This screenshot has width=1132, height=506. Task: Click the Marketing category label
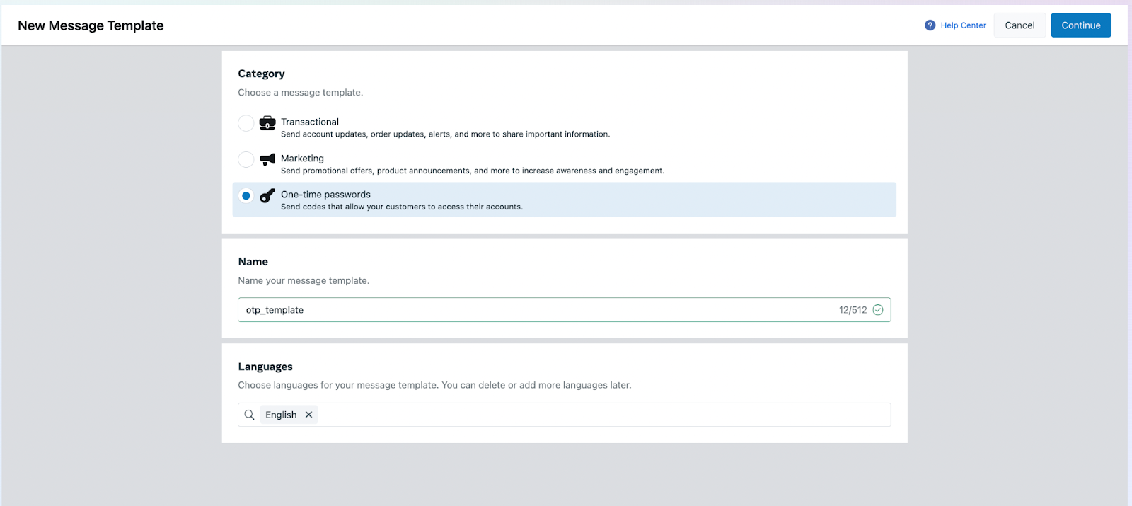click(302, 159)
